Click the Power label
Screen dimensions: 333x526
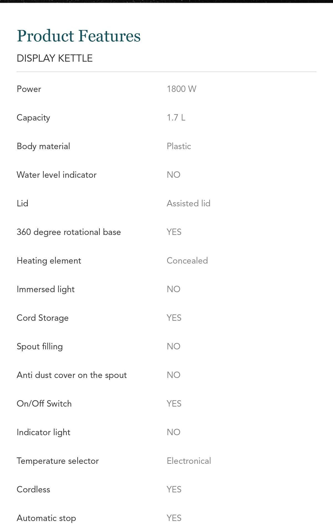(x=29, y=89)
